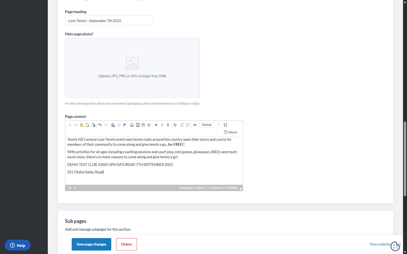Click the Copy icon in editor toolbar
Image resolution: width=407 pixels, height=254 pixels.
[76, 125]
